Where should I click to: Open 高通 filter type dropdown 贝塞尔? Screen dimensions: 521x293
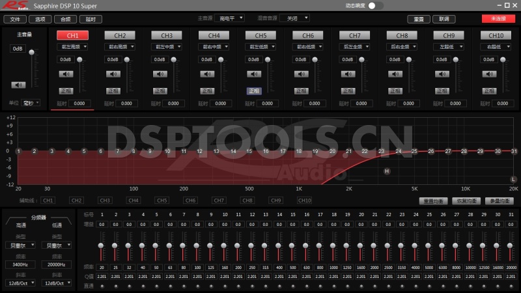coord(20,245)
